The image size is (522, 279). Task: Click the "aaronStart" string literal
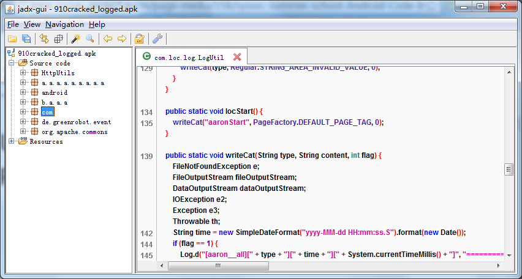point(227,122)
